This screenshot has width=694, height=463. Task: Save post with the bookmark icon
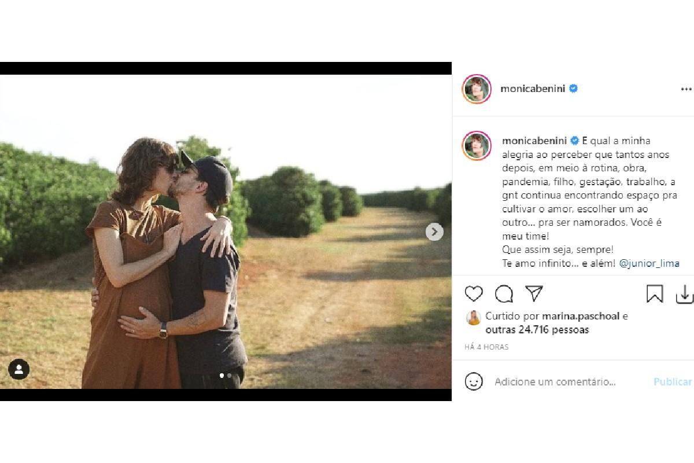click(655, 294)
